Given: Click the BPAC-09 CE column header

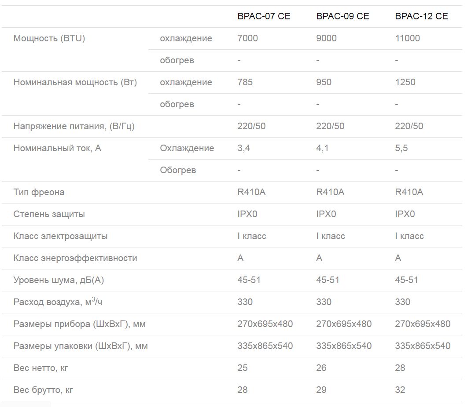Looking at the screenshot, I should pyautogui.click(x=342, y=16).
